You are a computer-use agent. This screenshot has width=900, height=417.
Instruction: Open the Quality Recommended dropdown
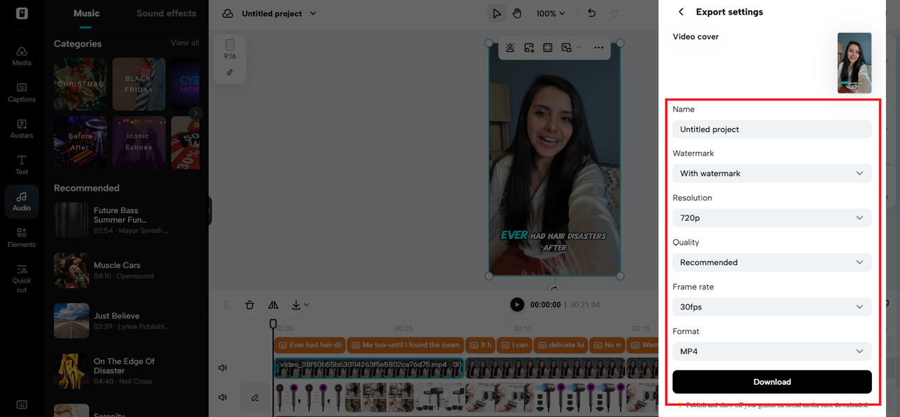click(x=772, y=262)
